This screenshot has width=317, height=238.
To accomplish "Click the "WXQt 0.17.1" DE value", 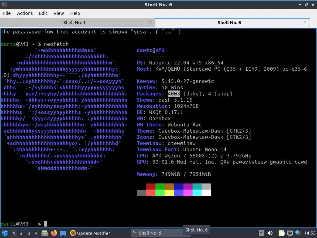I will [166, 112].
